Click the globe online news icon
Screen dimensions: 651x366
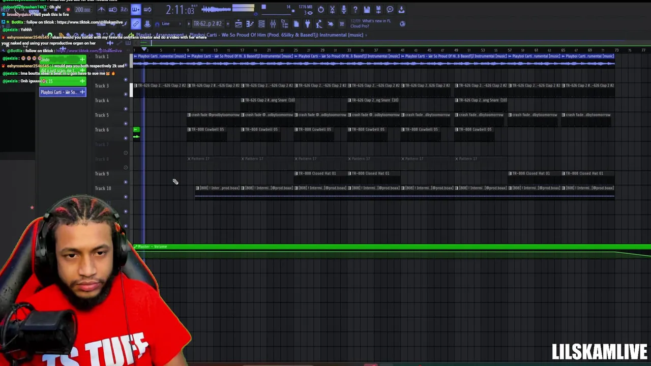402,24
